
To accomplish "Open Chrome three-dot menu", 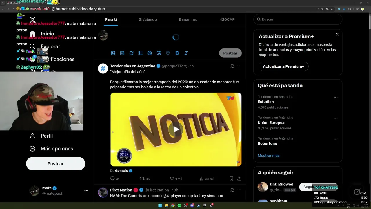I will (367, 9).
